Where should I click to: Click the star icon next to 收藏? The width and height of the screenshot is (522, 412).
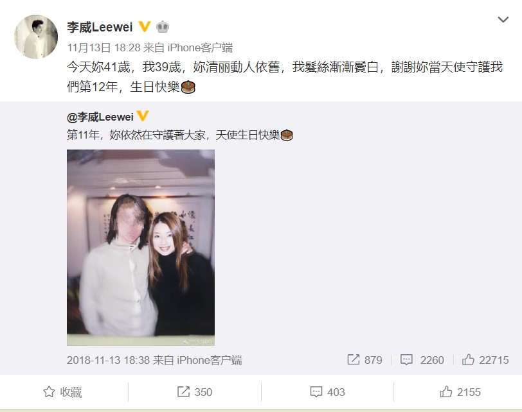pos(49,391)
